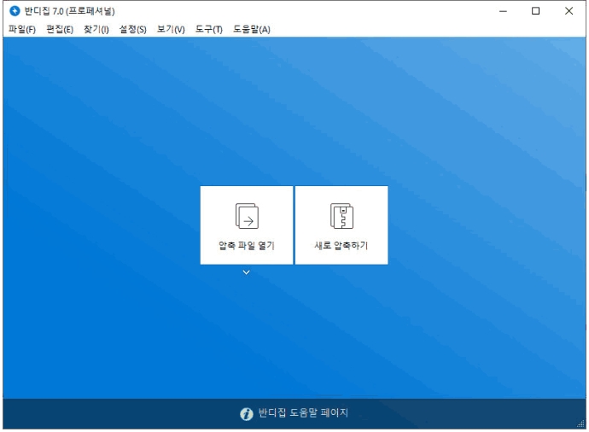The image size is (589, 432).
Task: Open the 도구(T) menu
Action: 209,29
